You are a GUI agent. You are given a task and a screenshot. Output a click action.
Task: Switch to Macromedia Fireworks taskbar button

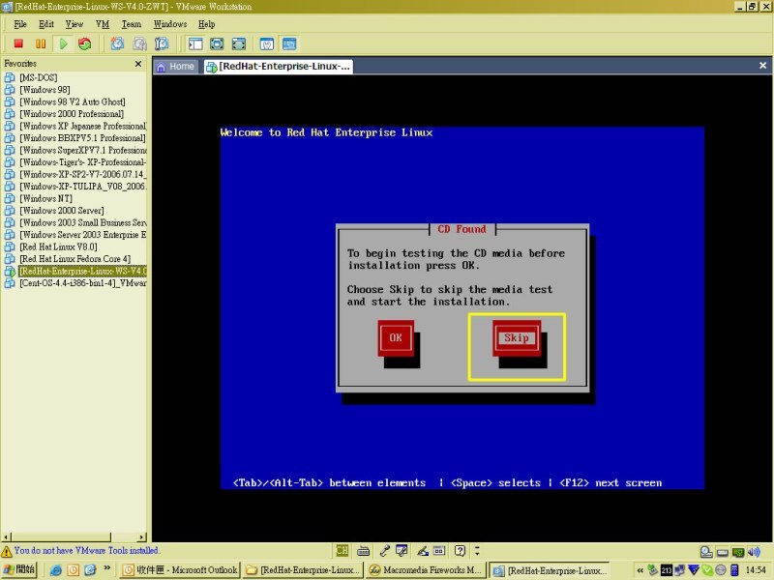pyautogui.click(x=426, y=570)
